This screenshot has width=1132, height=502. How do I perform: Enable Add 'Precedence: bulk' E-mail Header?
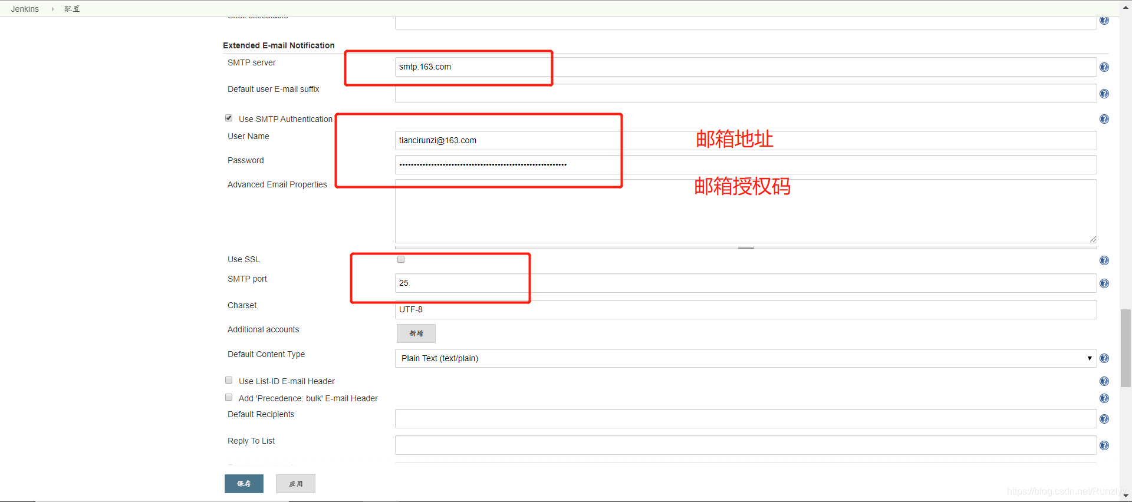point(229,397)
